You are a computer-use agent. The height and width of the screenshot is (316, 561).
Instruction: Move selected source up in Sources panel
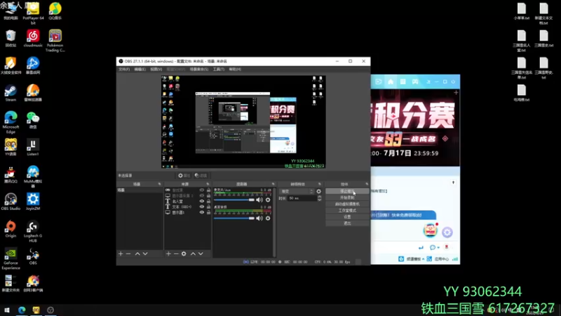[193, 254]
